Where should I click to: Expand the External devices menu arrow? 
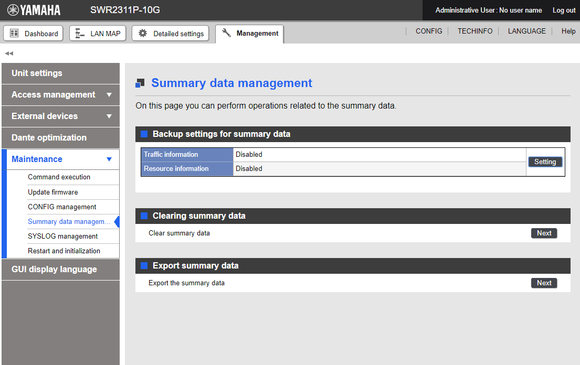pos(109,116)
